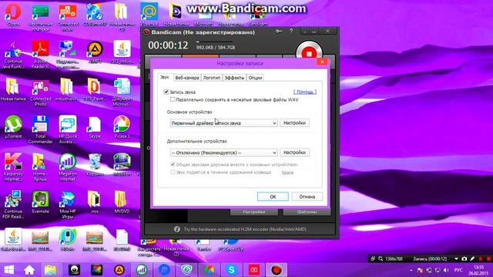Select the Skype desktop shortcut
493x277 pixels.
click(x=95, y=127)
